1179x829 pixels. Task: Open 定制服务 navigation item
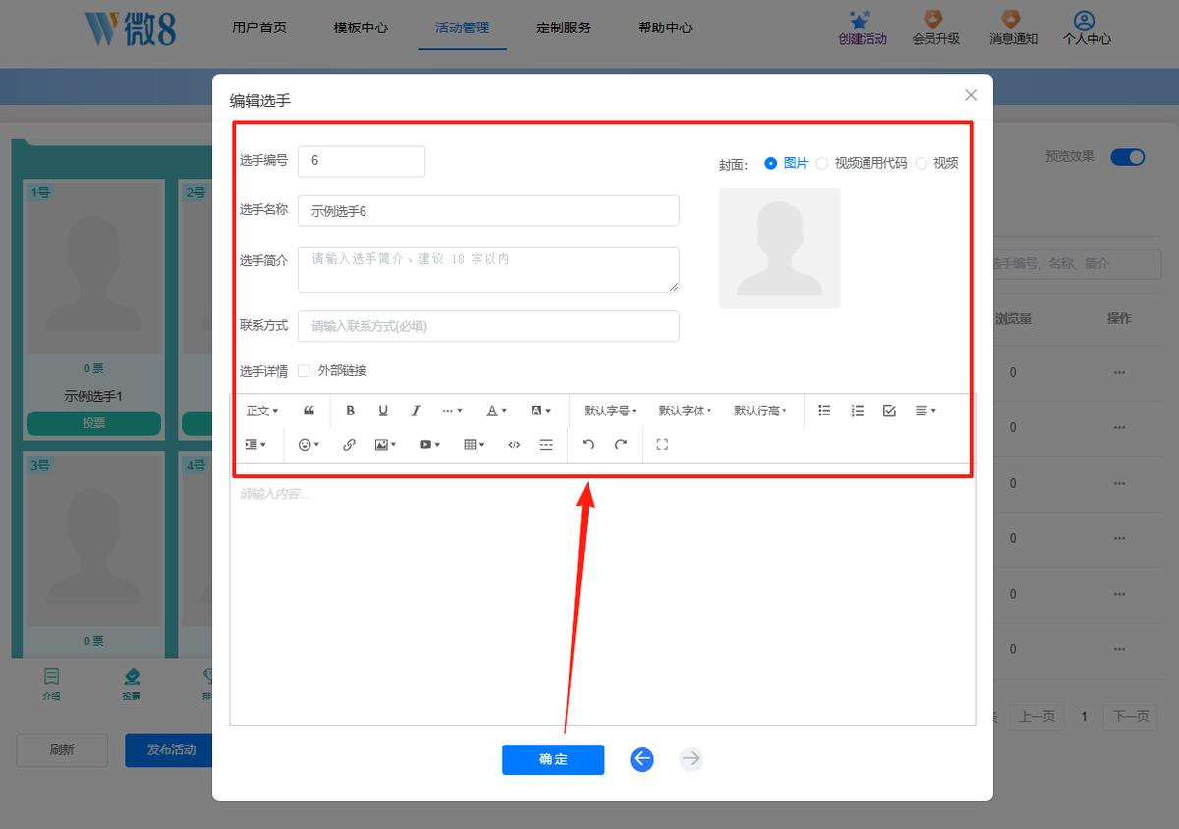point(564,28)
